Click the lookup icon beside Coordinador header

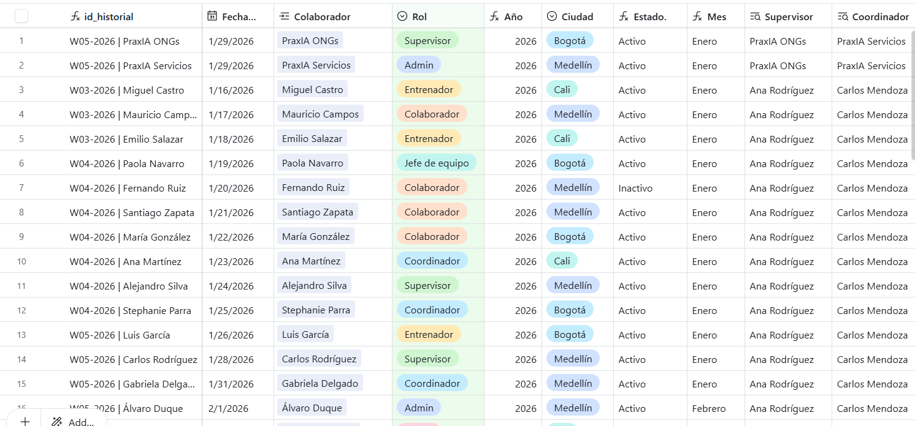pos(843,17)
